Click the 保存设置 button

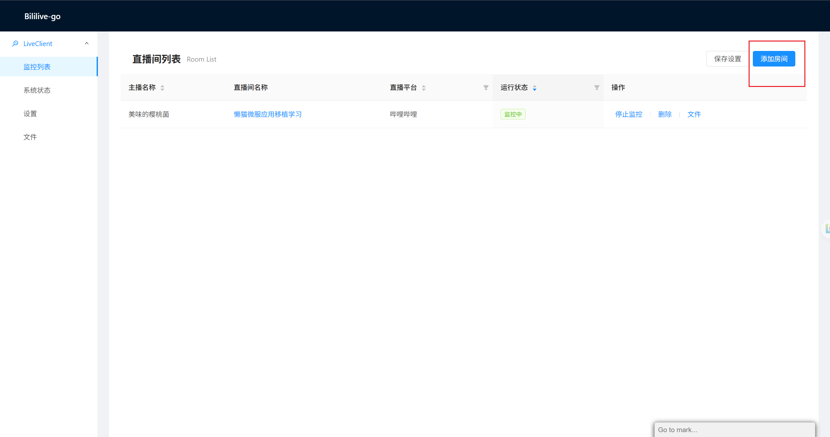pos(728,59)
